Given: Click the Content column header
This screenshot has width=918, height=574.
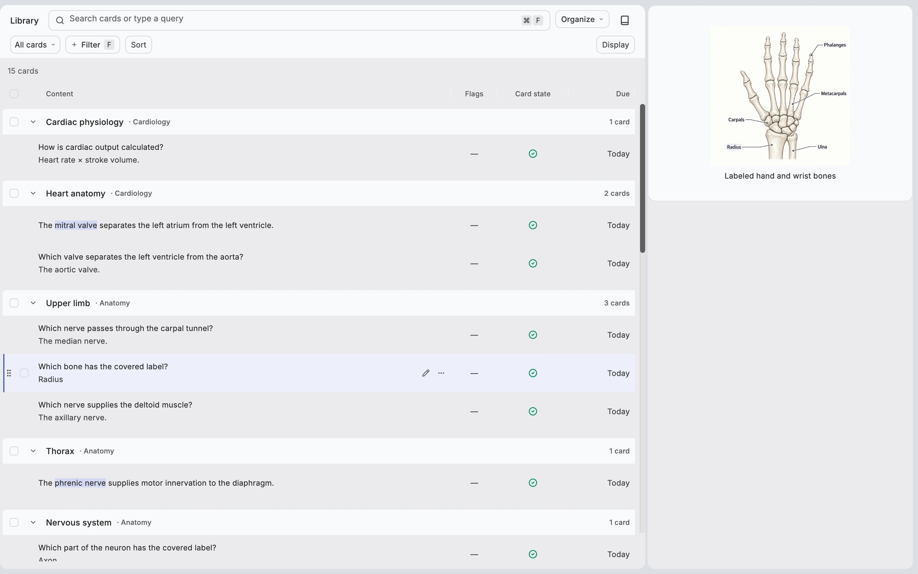Looking at the screenshot, I should pyautogui.click(x=60, y=94).
